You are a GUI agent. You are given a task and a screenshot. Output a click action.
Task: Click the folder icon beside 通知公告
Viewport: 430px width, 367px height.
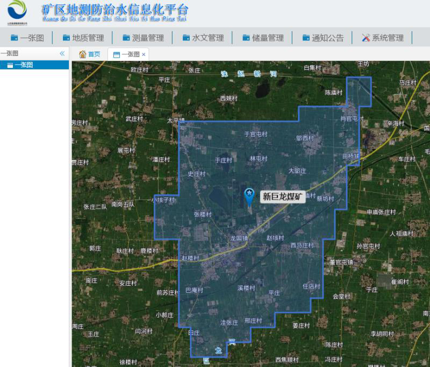tap(306, 38)
